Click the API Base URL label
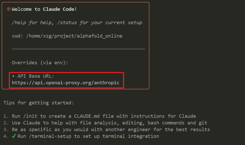This screenshot has height=145, width=245. [36, 76]
